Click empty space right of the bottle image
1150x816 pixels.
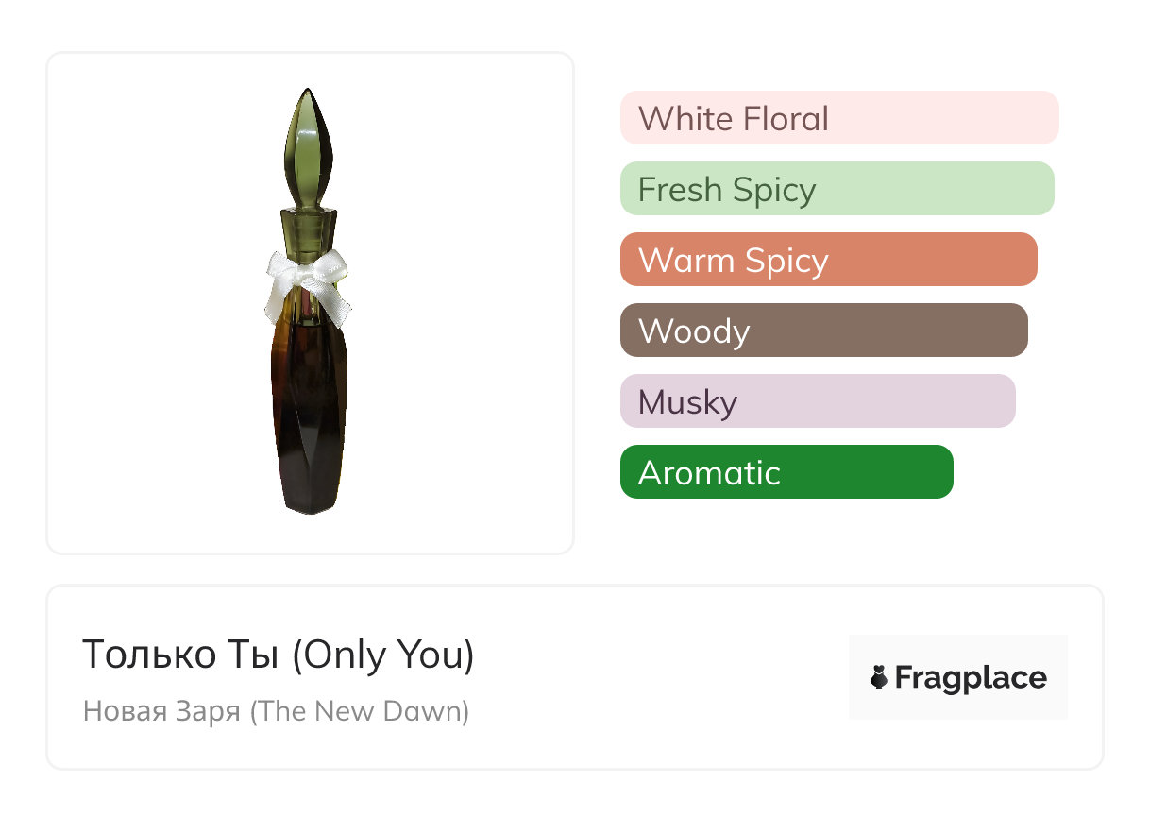pos(472,302)
